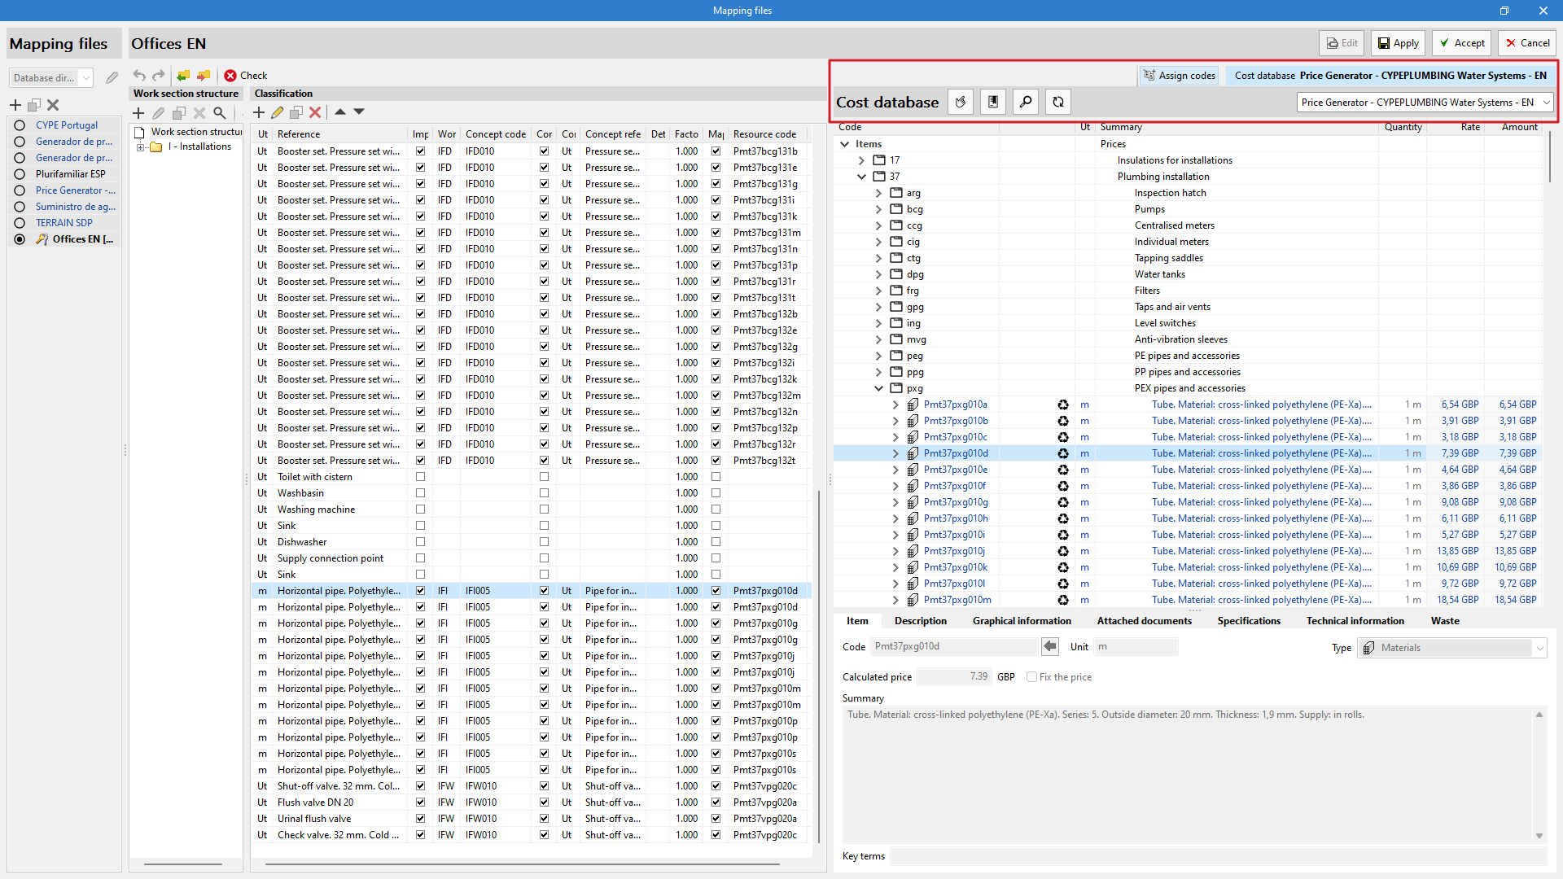Viewport: 1563px width, 879px height.
Task: Click move up arrow in Classification toolbar
Action: click(x=340, y=112)
